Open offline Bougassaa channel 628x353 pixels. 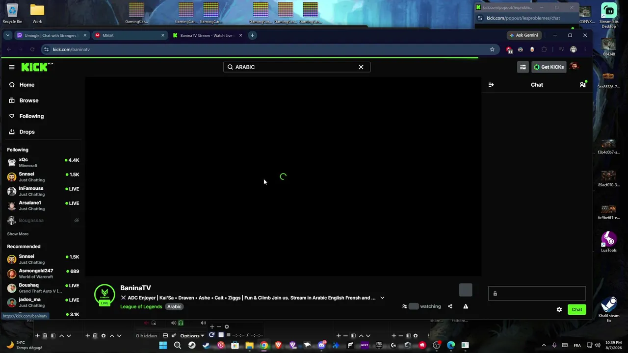pyautogui.click(x=43, y=220)
